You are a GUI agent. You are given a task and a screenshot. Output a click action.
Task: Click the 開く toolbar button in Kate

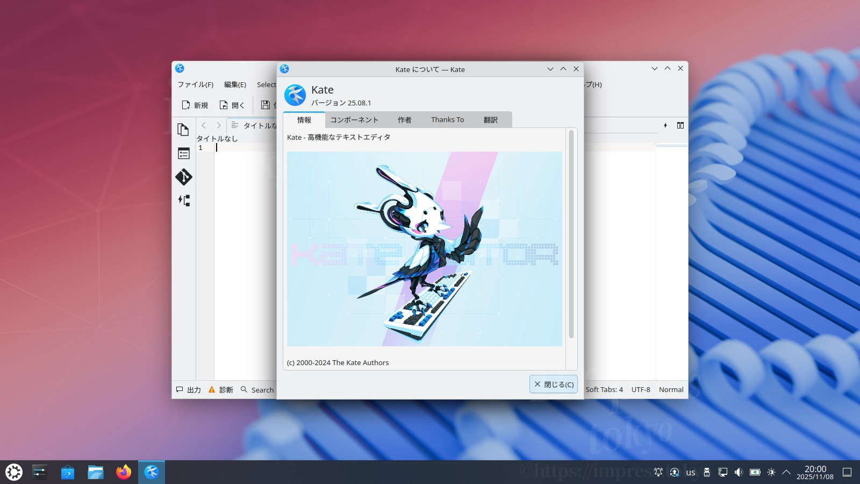coord(232,105)
